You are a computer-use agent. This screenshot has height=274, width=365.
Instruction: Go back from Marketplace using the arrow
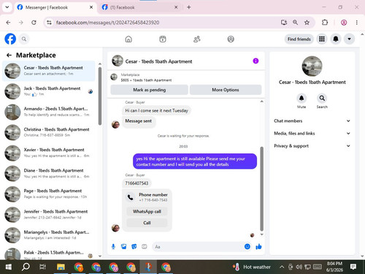[9, 56]
